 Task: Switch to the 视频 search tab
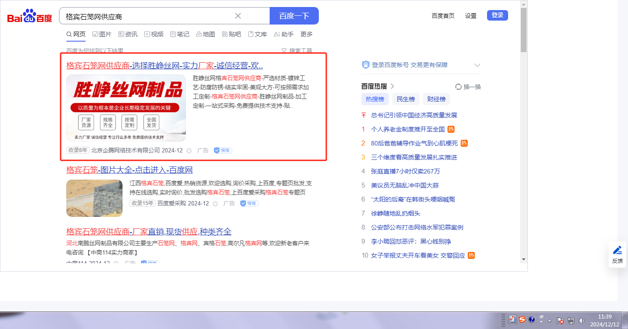tap(154, 34)
